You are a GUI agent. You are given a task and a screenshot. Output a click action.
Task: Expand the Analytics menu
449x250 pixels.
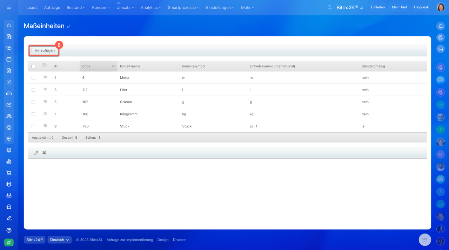point(151,7)
